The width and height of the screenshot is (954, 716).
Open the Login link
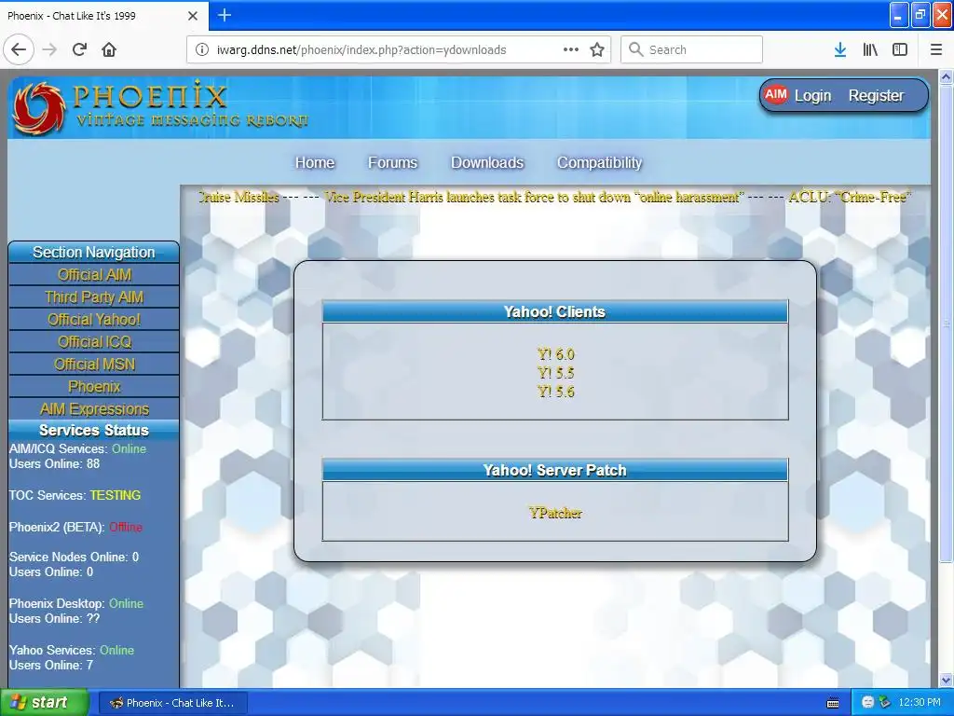[812, 96]
